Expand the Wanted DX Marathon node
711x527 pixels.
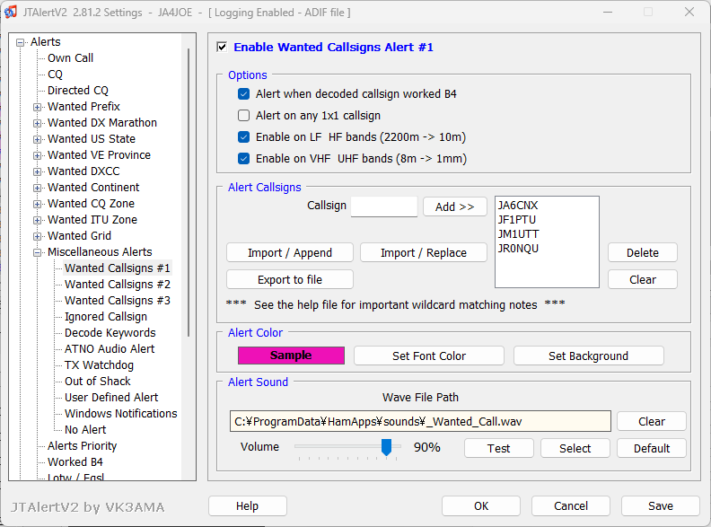pos(37,123)
